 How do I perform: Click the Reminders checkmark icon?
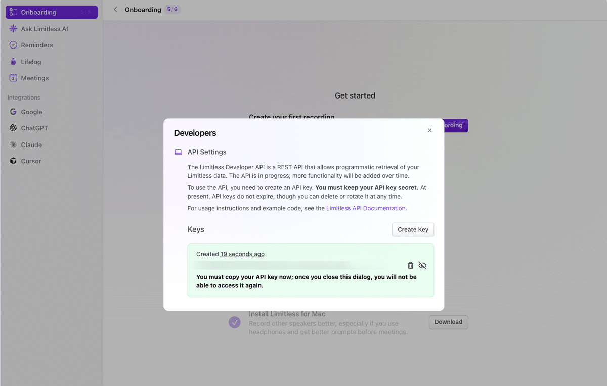tap(13, 45)
